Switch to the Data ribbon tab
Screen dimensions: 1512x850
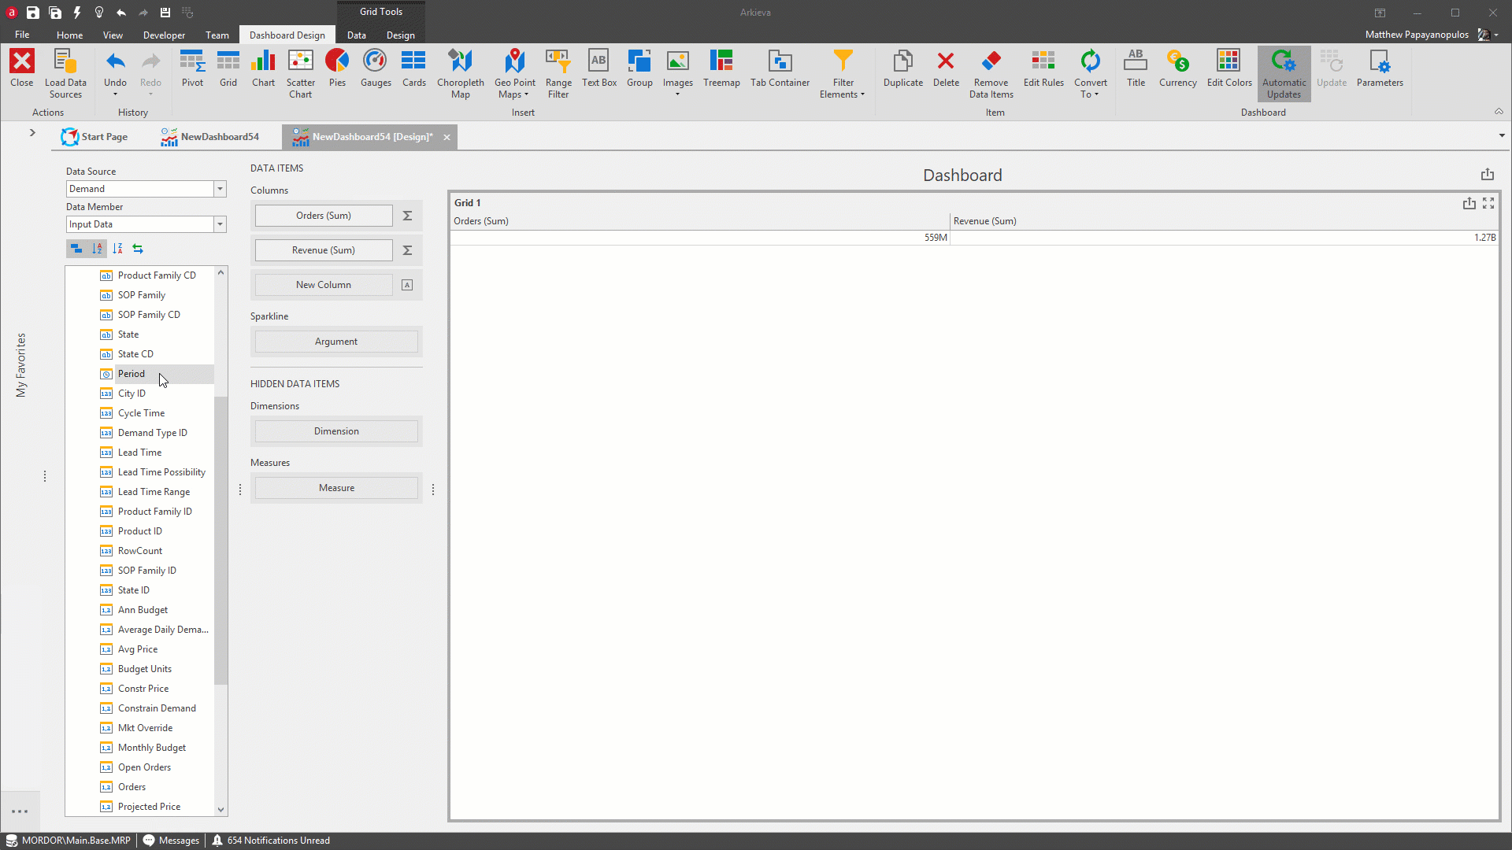(x=356, y=35)
